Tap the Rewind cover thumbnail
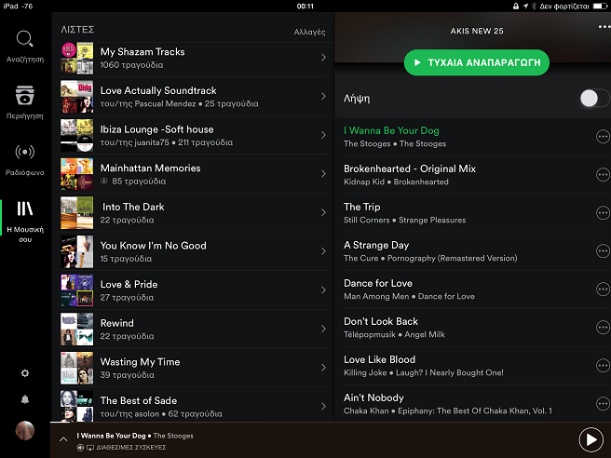Screen dimensions: 611x458 [76, 329]
